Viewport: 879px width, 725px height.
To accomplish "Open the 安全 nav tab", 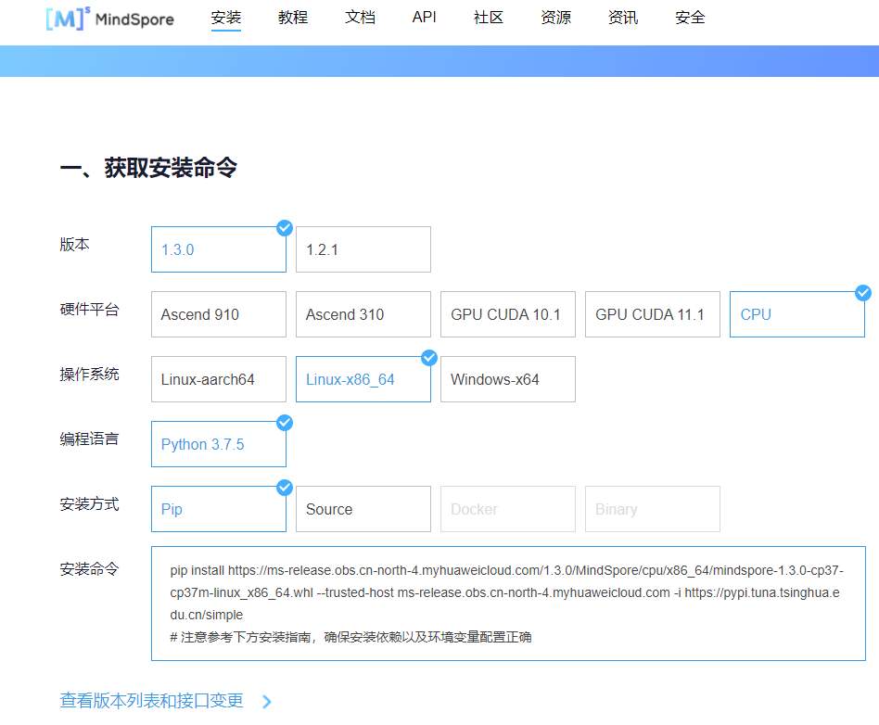I will pos(690,18).
